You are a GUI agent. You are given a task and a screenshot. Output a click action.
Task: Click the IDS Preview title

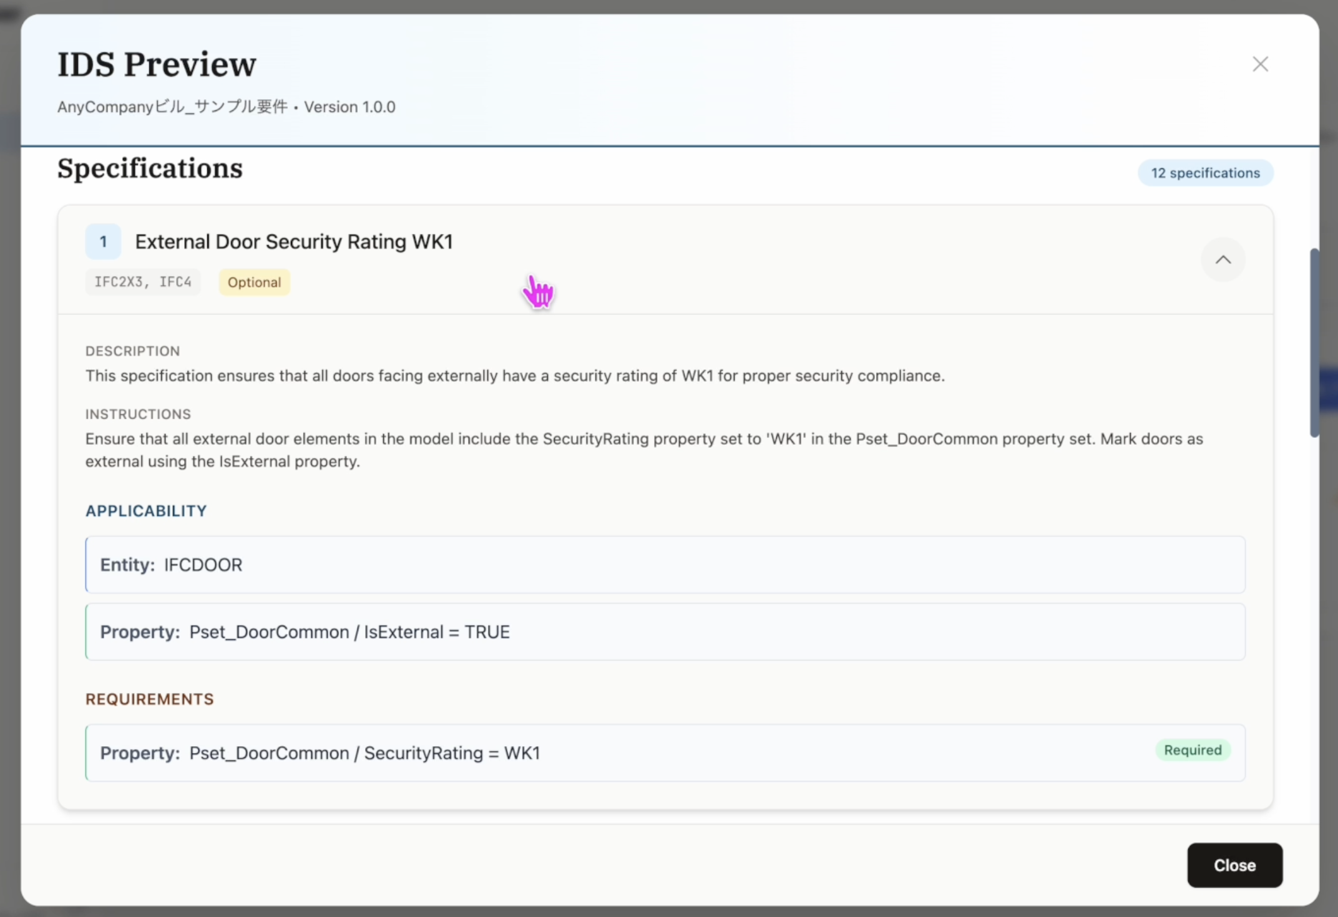point(157,64)
